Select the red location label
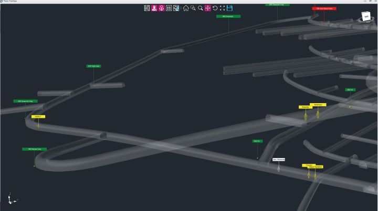Image resolution: width=378 pixels, height=211 pixels. tap(324, 8)
